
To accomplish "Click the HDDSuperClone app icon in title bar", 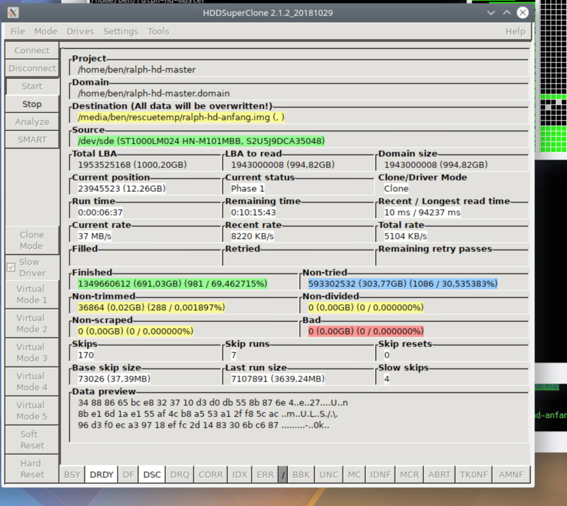I will (13, 13).
